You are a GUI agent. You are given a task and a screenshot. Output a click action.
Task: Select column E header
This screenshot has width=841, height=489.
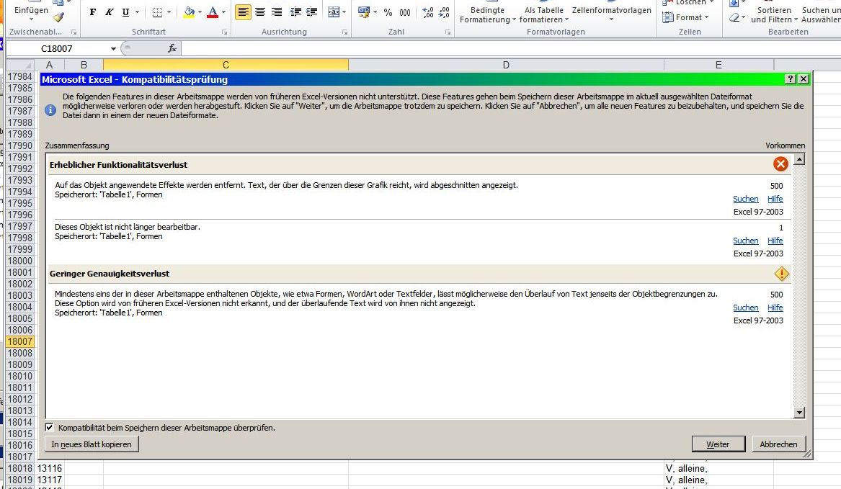click(718, 65)
